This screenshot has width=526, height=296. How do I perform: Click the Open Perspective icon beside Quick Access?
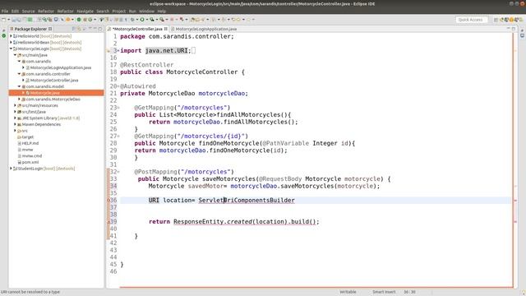click(496, 20)
